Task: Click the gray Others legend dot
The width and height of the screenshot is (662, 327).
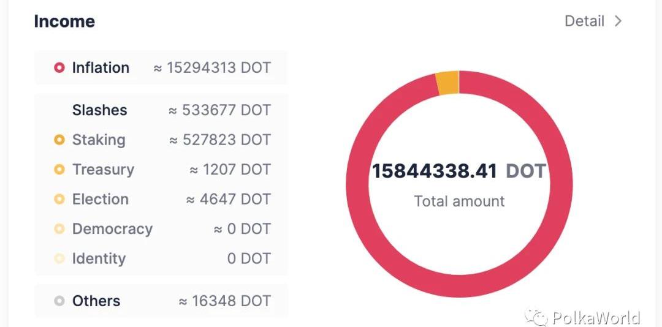Action: (59, 301)
